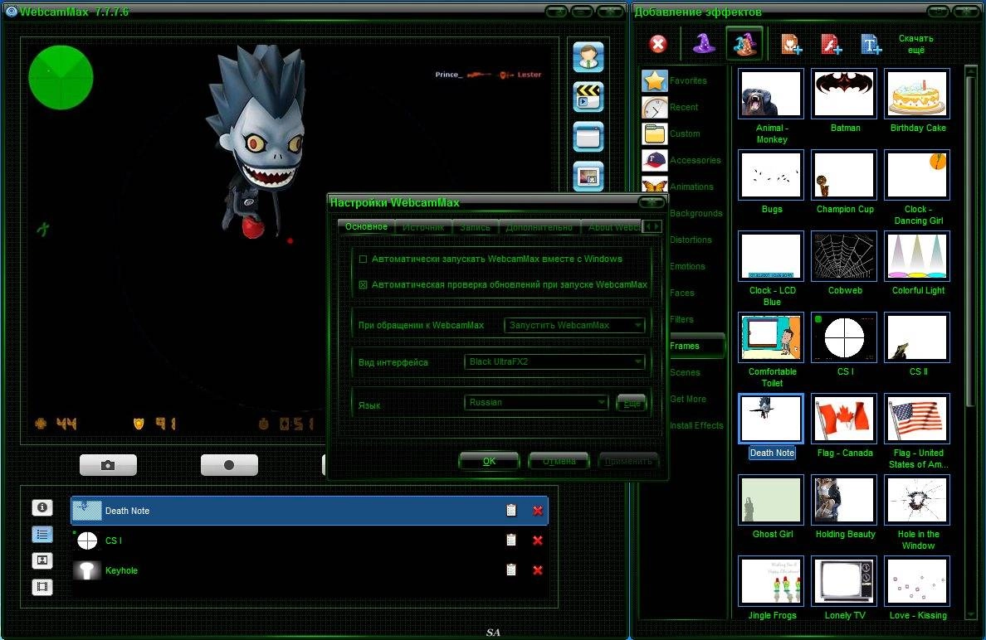986x640 pixels.
Task: Select the Keyhole row in effects list
Action: click(x=310, y=570)
